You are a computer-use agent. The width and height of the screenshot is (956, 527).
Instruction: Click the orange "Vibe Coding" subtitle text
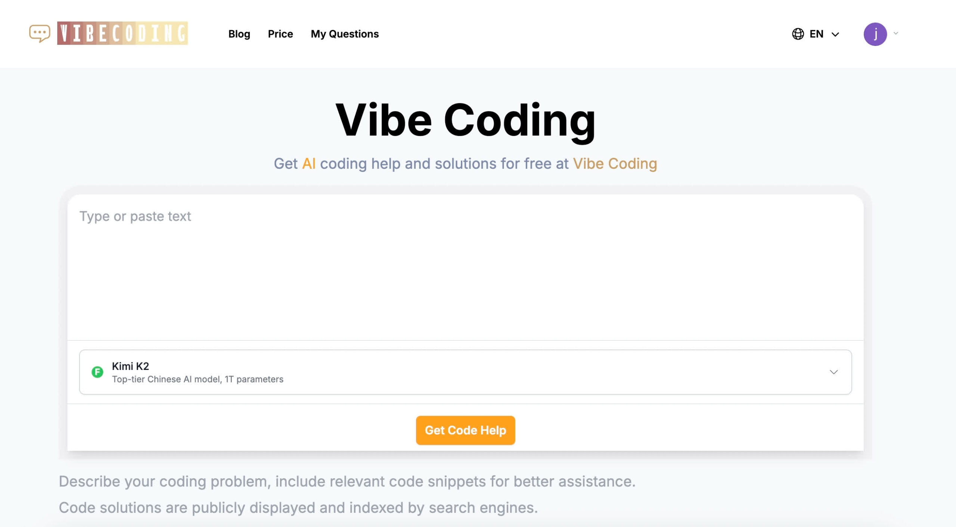pyautogui.click(x=615, y=163)
